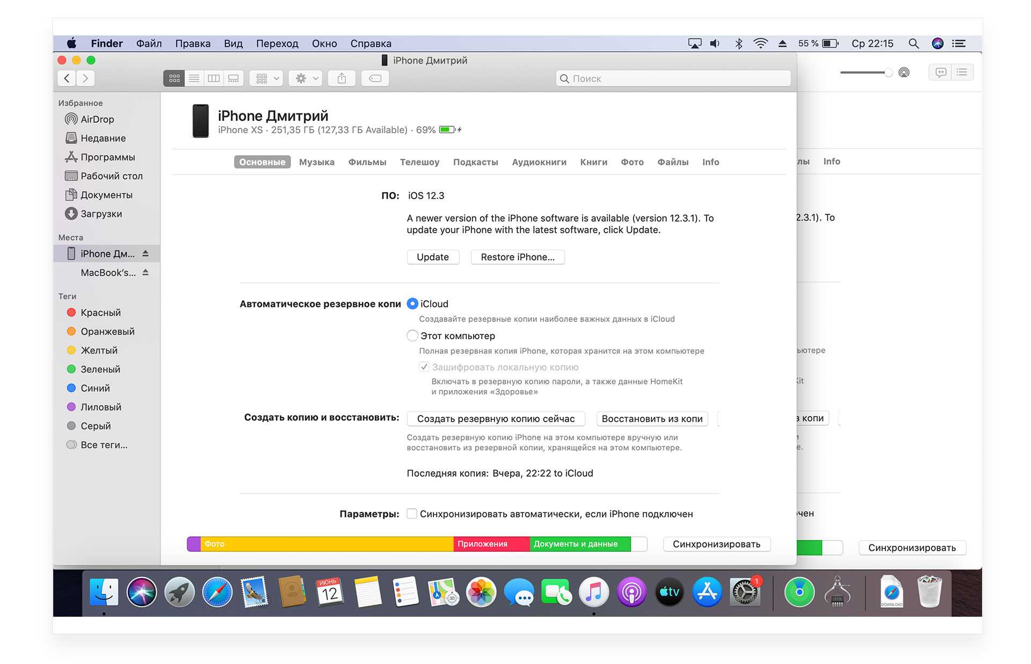Screen dimensions: 1031x664
Task: Go back with the Finder back arrow
Action: 67,78
